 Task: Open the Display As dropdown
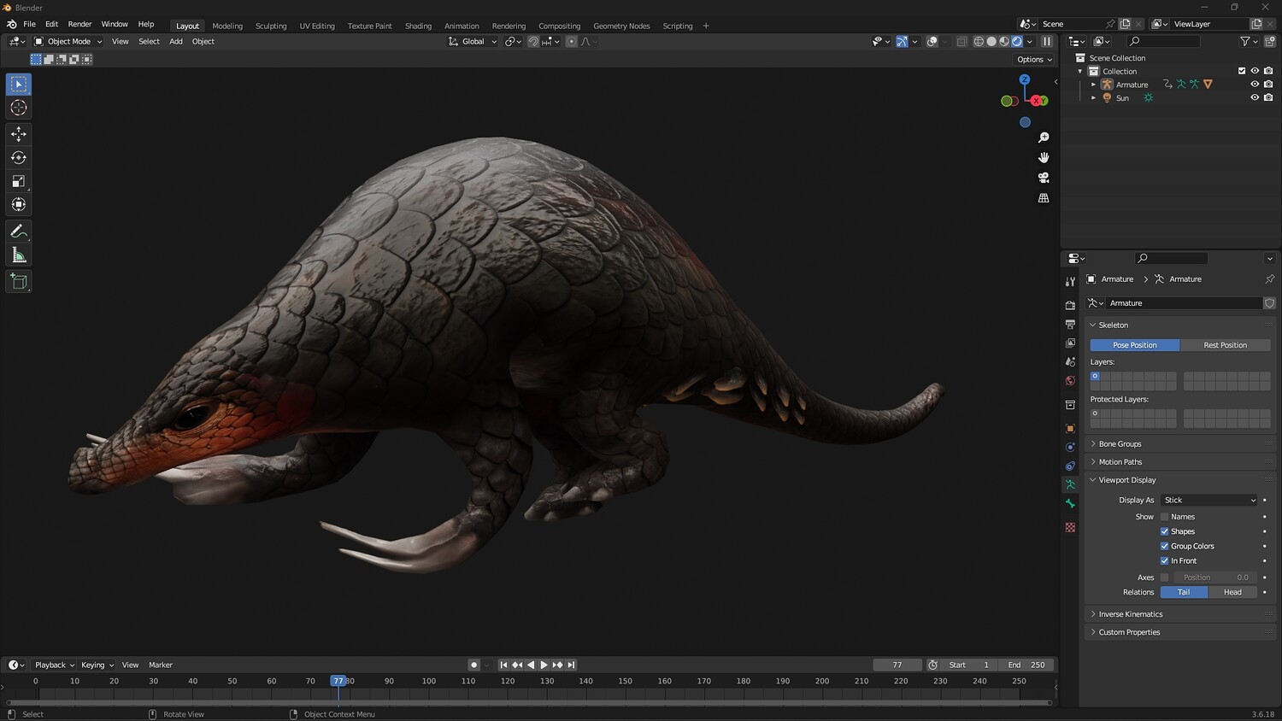(1209, 501)
